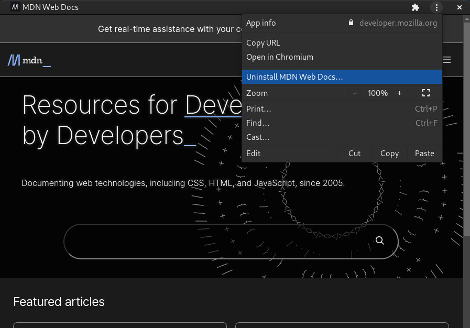The width and height of the screenshot is (470, 328).
Task: Select Cast… menu entry
Action: coord(342,137)
